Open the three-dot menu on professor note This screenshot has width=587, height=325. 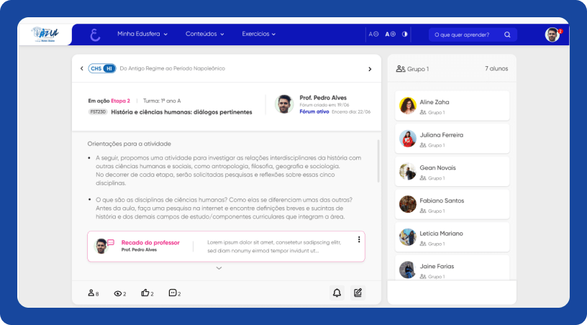coord(359,239)
